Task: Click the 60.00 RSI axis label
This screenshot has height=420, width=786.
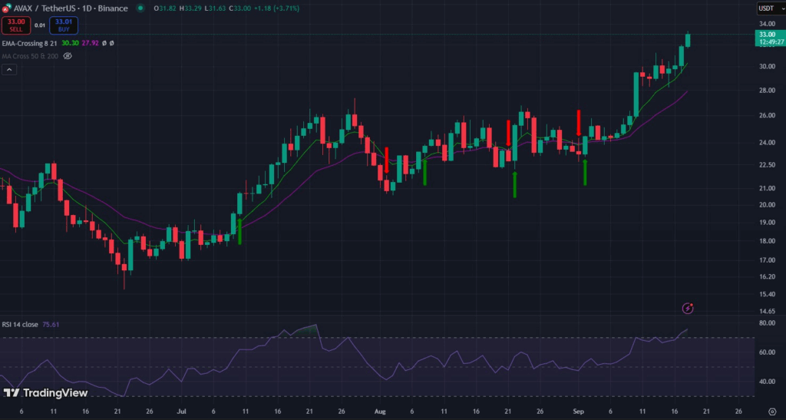Action: [x=767, y=352]
